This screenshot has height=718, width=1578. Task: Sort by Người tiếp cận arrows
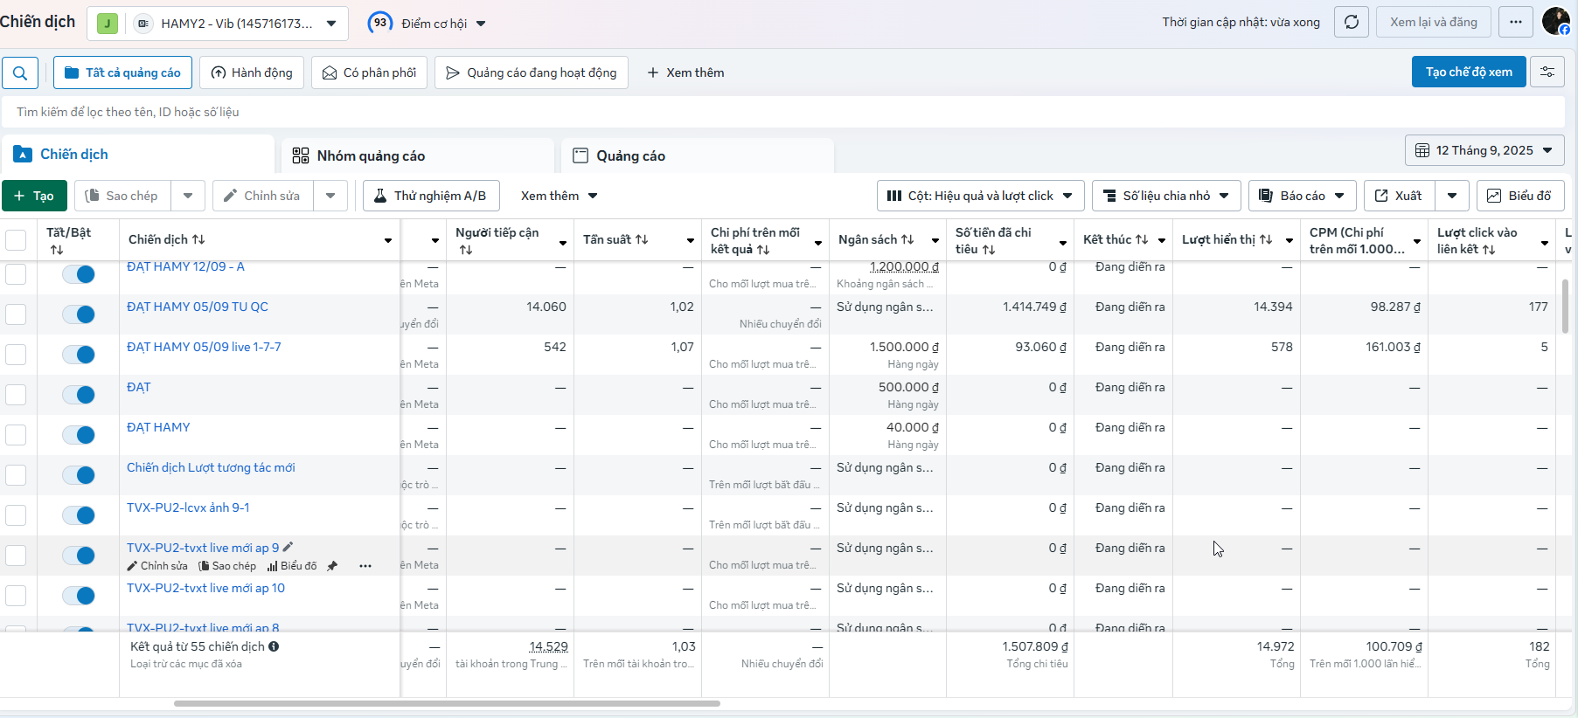pyautogui.click(x=466, y=250)
